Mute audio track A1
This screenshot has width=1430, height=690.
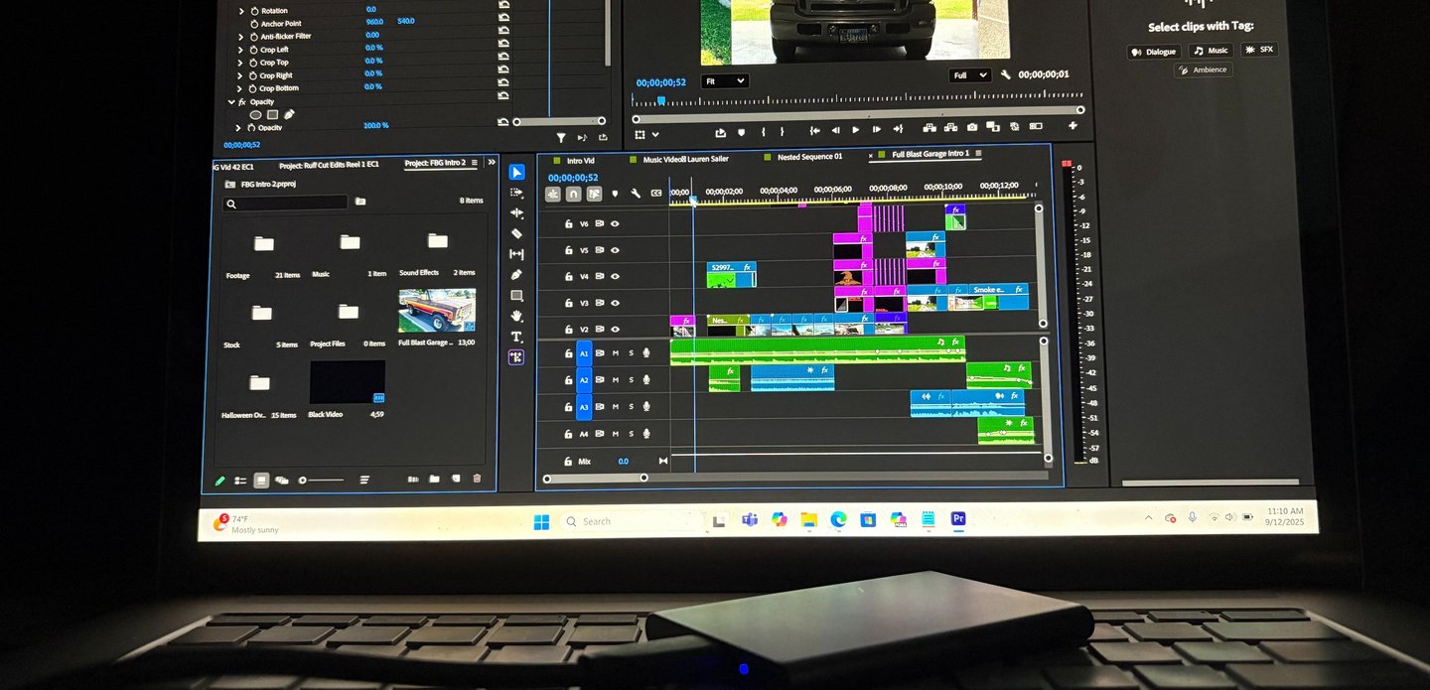click(616, 353)
